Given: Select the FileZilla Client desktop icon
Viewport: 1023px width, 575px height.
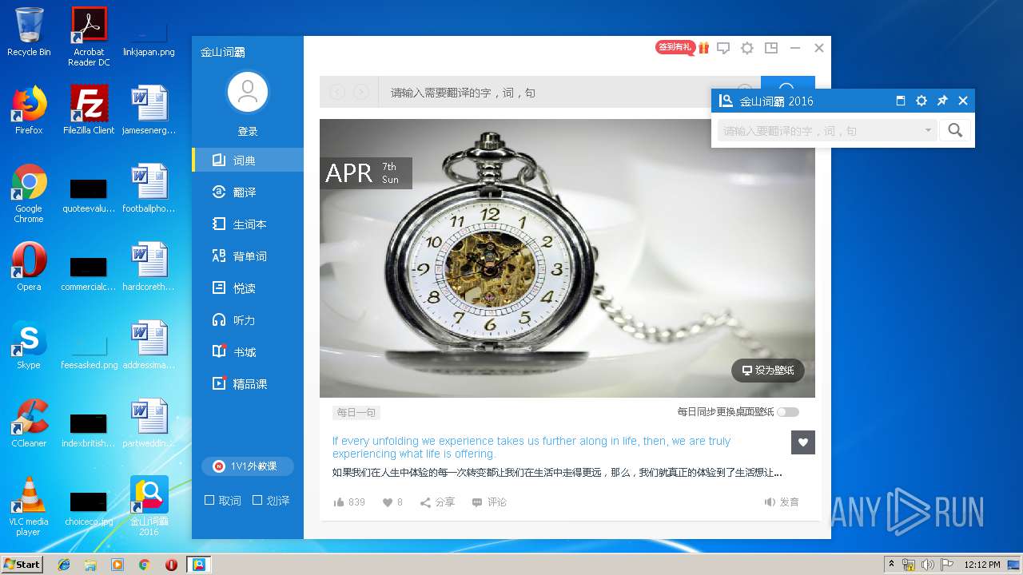Looking at the screenshot, I should [89, 110].
